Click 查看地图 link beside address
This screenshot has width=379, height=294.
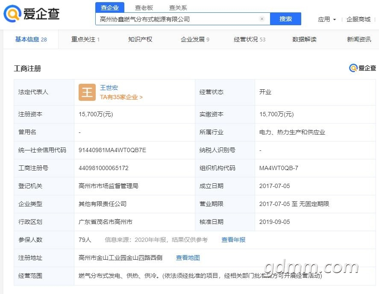click(188, 258)
